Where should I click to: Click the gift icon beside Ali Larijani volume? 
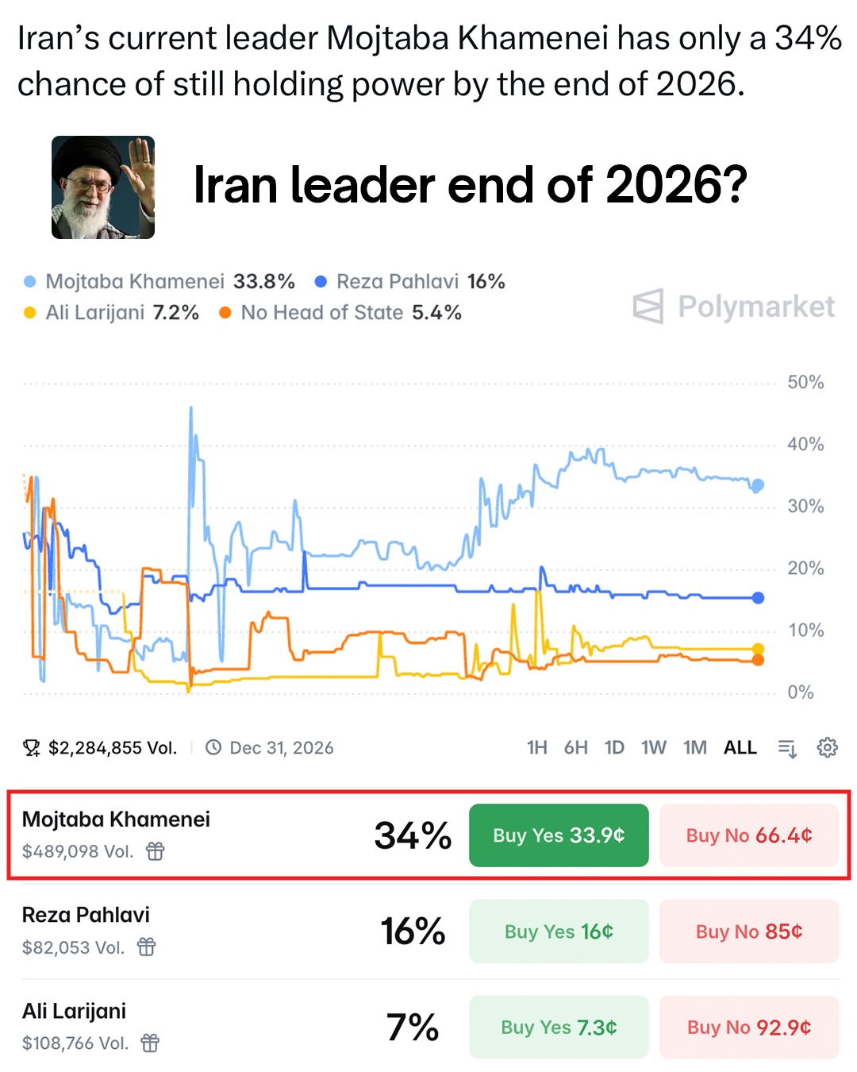(150, 1043)
